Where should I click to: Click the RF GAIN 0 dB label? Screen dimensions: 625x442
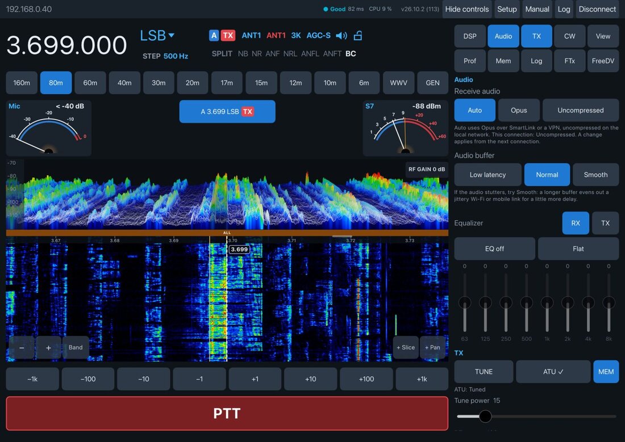(427, 169)
